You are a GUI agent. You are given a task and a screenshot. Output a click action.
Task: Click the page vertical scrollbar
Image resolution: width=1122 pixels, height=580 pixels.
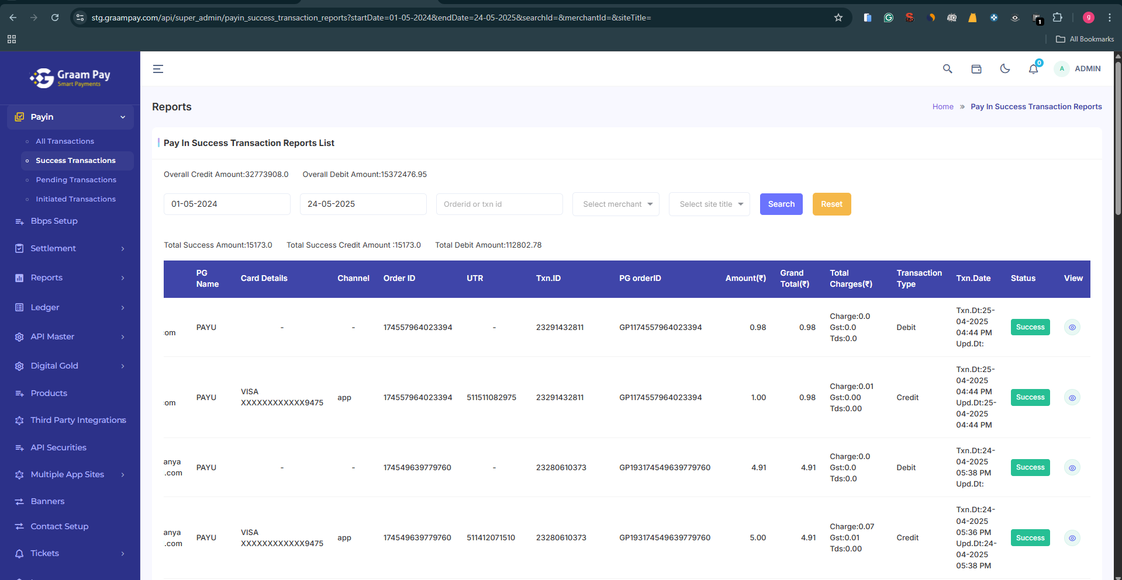1118,140
